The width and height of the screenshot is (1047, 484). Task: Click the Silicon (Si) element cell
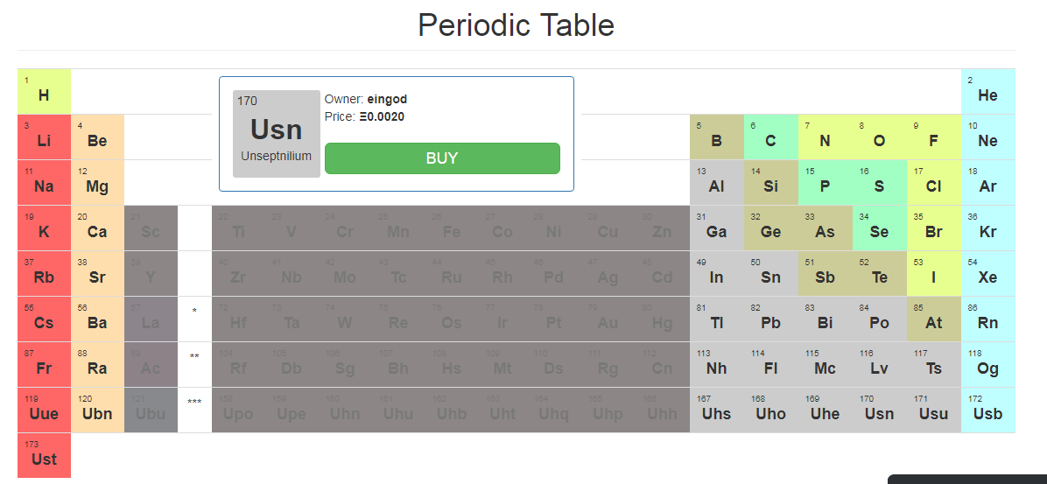[x=770, y=183]
